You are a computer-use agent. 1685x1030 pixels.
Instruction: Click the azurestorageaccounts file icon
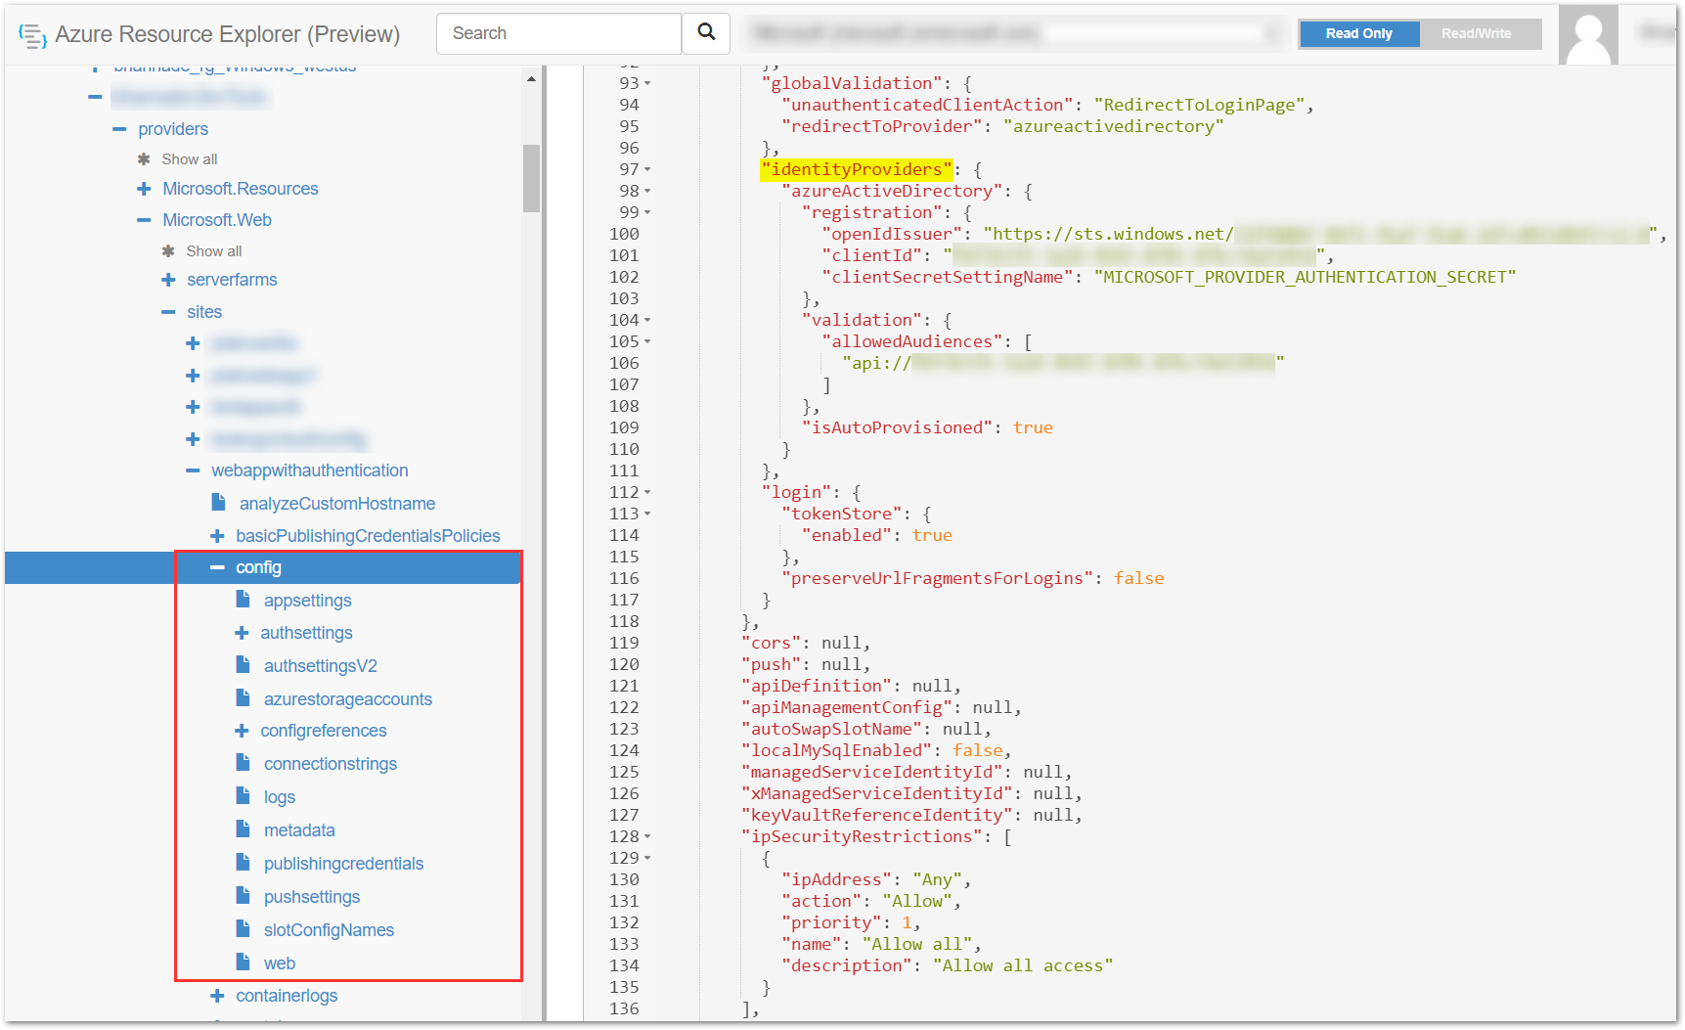point(244,698)
